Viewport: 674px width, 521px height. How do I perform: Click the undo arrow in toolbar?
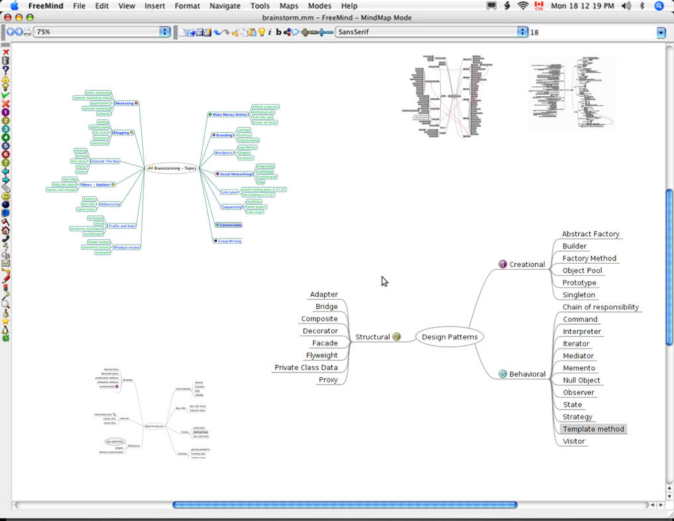click(217, 32)
